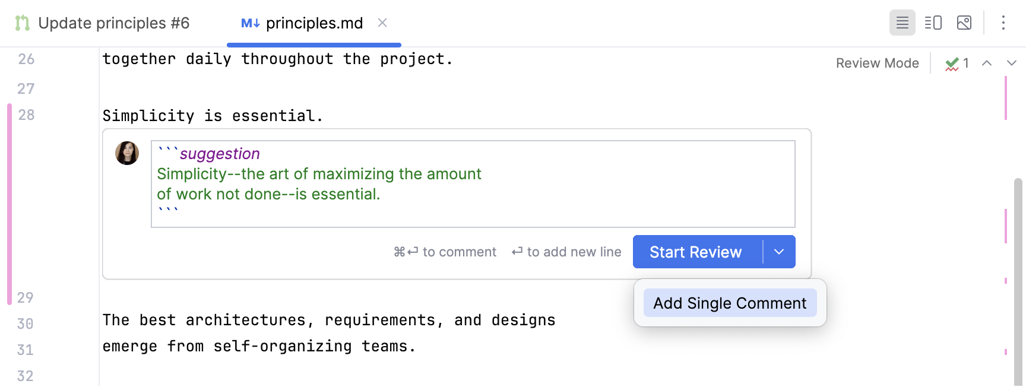Click the Markdown file icon on the tab

[248, 23]
